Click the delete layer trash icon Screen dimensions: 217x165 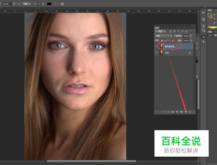[190, 111]
